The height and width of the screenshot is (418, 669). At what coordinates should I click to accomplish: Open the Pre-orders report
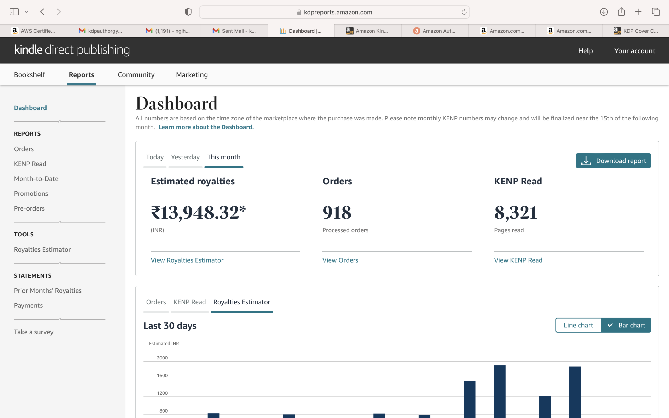point(29,208)
